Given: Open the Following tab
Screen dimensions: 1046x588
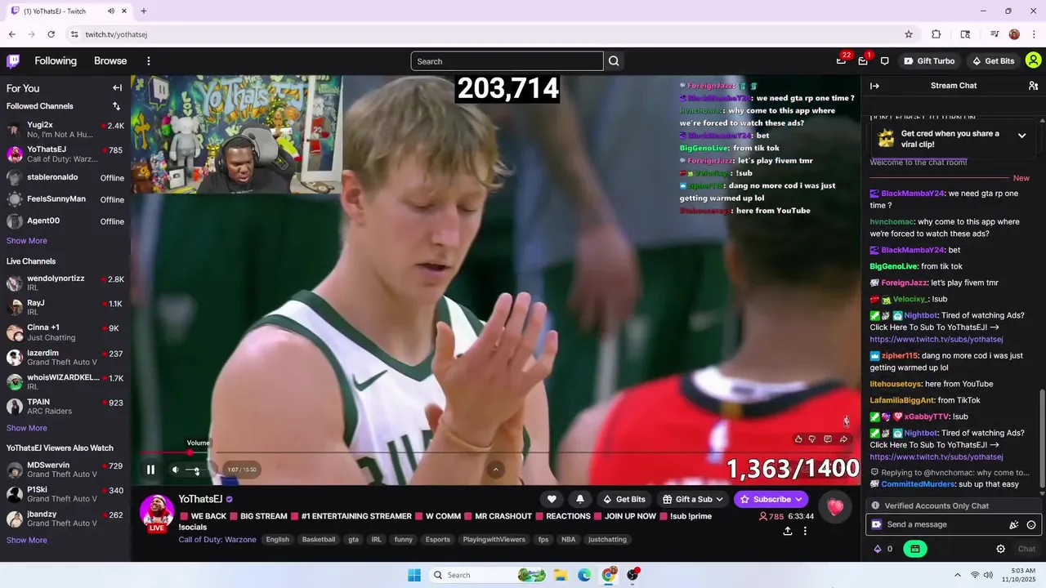Looking at the screenshot, I should pyautogui.click(x=56, y=61).
